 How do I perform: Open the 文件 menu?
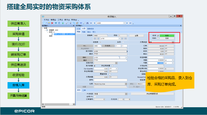tap(46, 20)
